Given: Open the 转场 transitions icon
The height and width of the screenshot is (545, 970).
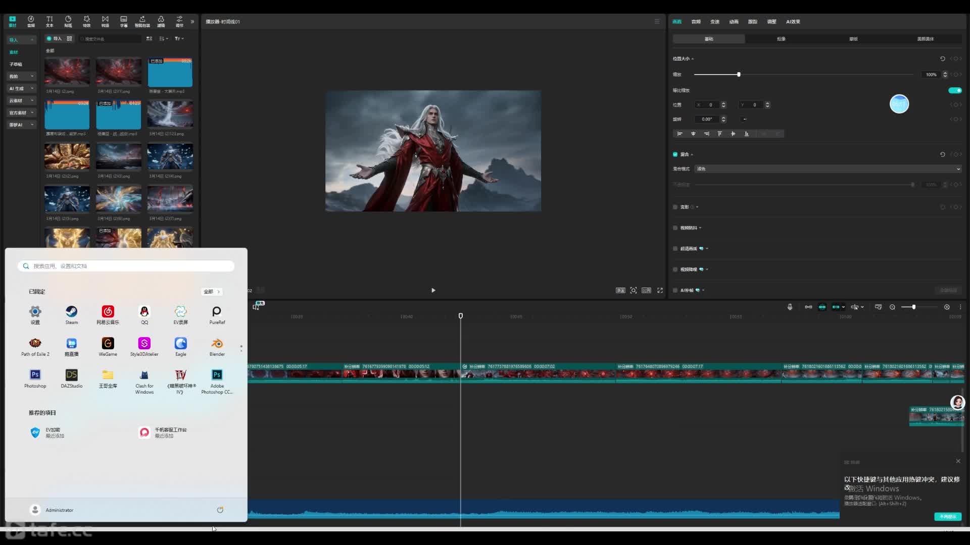Looking at the screenshot, I should [105, 21].
